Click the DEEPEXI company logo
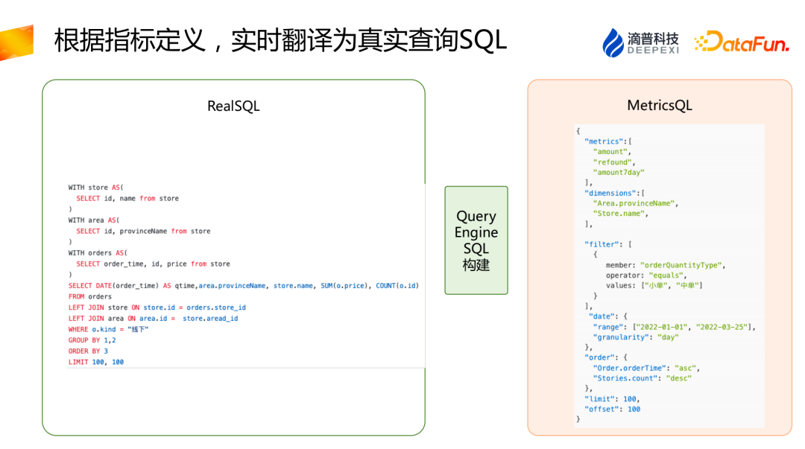Viewport: 805px width, 449px height. pyautogui.click(x=641, y=42)
